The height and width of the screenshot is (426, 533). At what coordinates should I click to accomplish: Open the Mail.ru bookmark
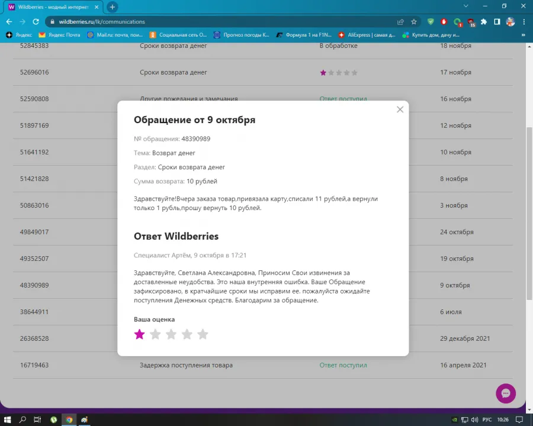(x=115, y=35)
